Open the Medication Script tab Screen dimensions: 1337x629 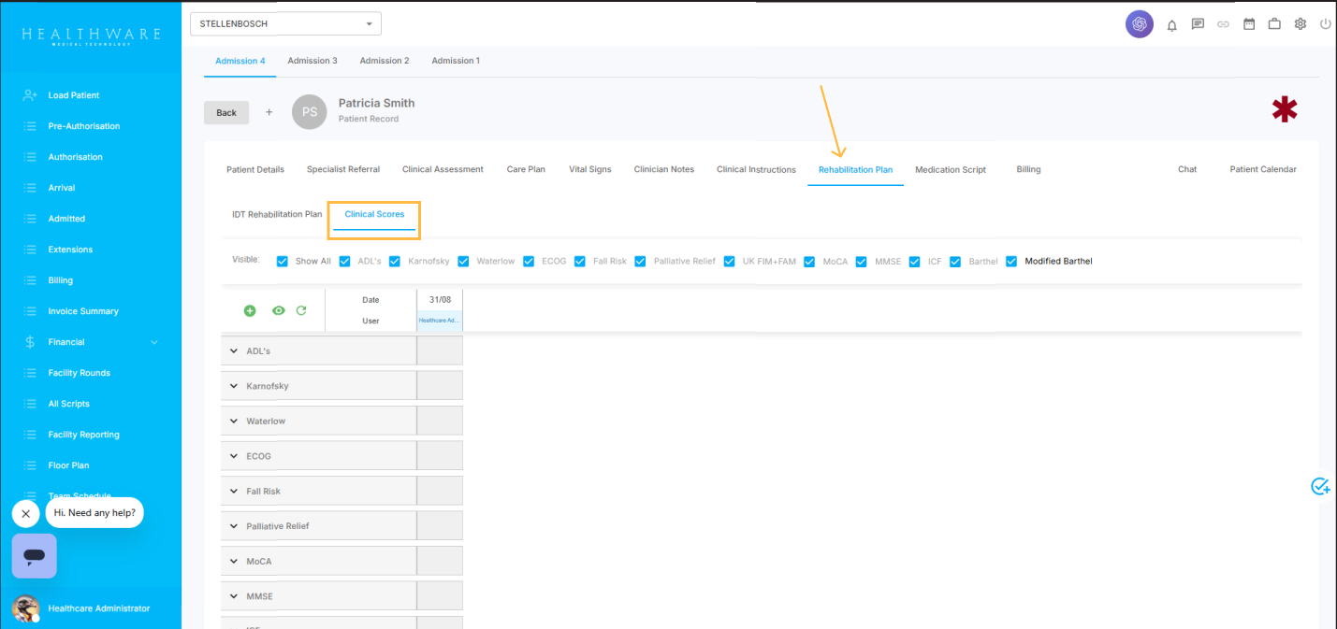[x=950, y=170]
